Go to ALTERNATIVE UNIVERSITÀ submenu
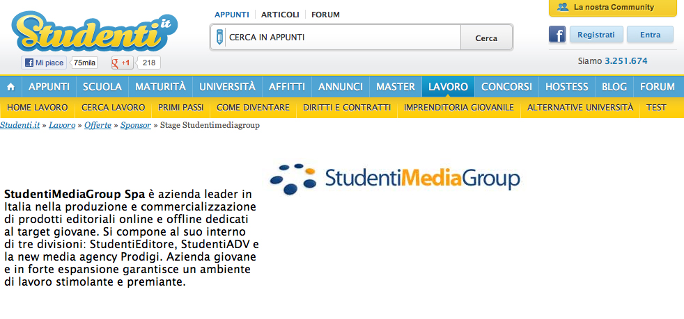The height and width of the screenshot is (319, 684). coord(580,108)
